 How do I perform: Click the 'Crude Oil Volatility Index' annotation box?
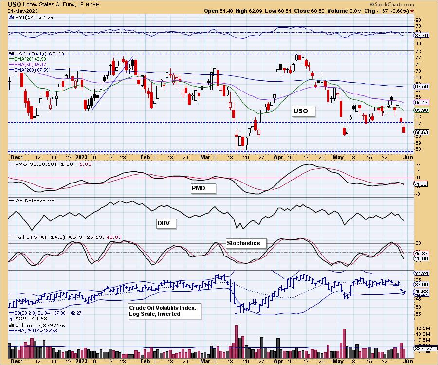tap(164, 311)
